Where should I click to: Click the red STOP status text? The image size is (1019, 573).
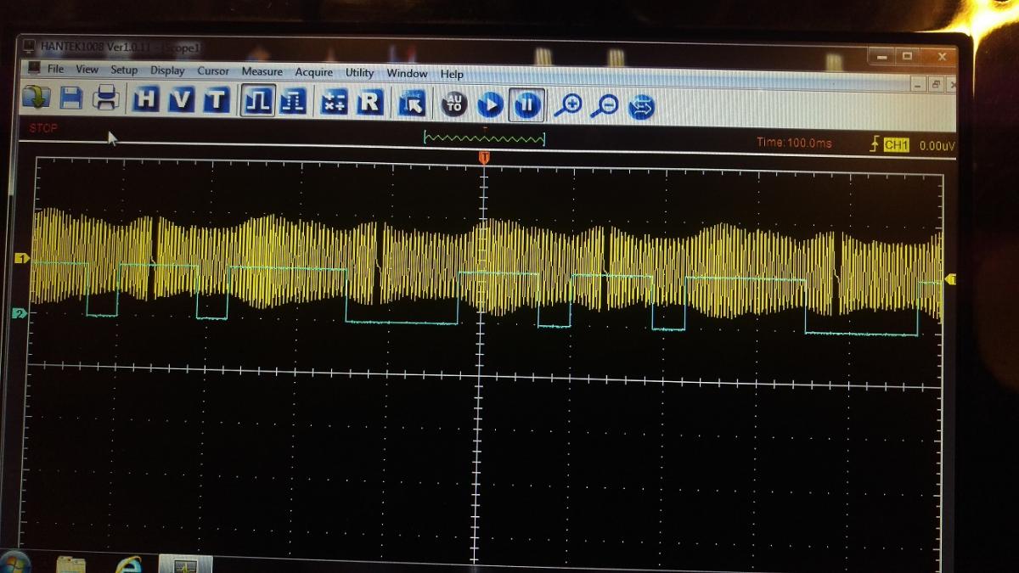tap(43, 128)
